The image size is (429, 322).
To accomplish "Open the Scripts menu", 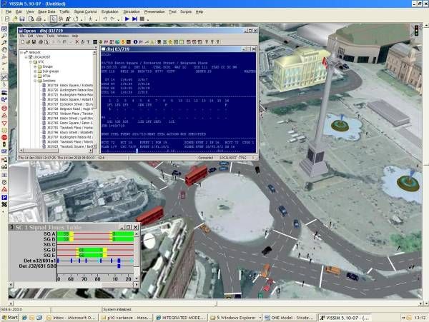I will click(186, 11).
